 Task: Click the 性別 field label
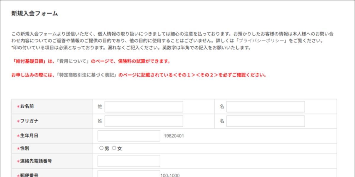tap(25, 149)
